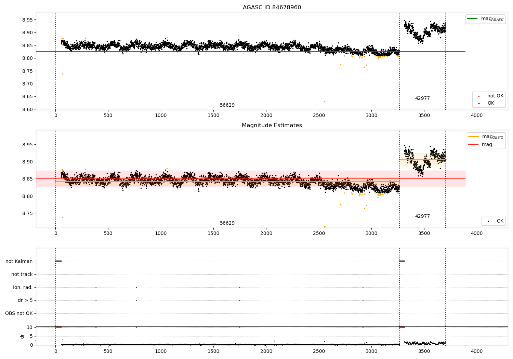The width and height of the screenshot is (513, 359).
Task: Click the 'Ion. rad.' row label
Action: [x=23, y=287]
